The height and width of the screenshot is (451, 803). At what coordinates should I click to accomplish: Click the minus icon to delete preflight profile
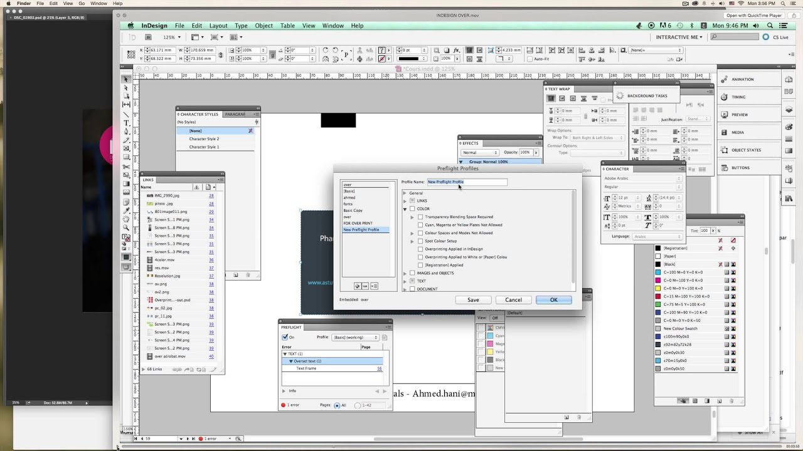coord(365,286)
